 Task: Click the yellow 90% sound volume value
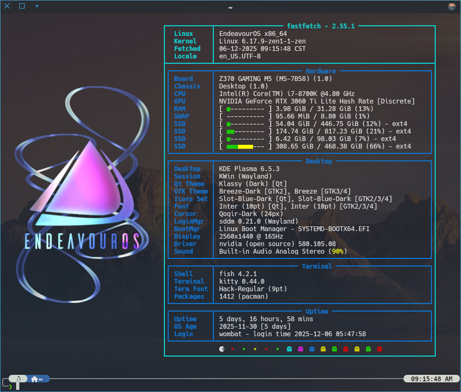pyautogui.click(x=338, y=252)
